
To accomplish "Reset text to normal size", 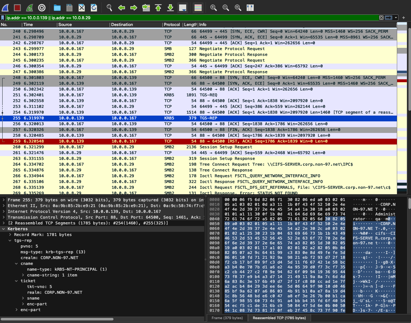I will pos(238,7).
